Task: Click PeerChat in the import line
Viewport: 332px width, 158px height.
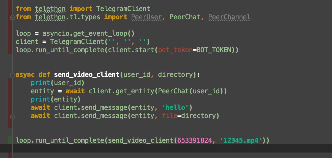Action: coord(185,17)
